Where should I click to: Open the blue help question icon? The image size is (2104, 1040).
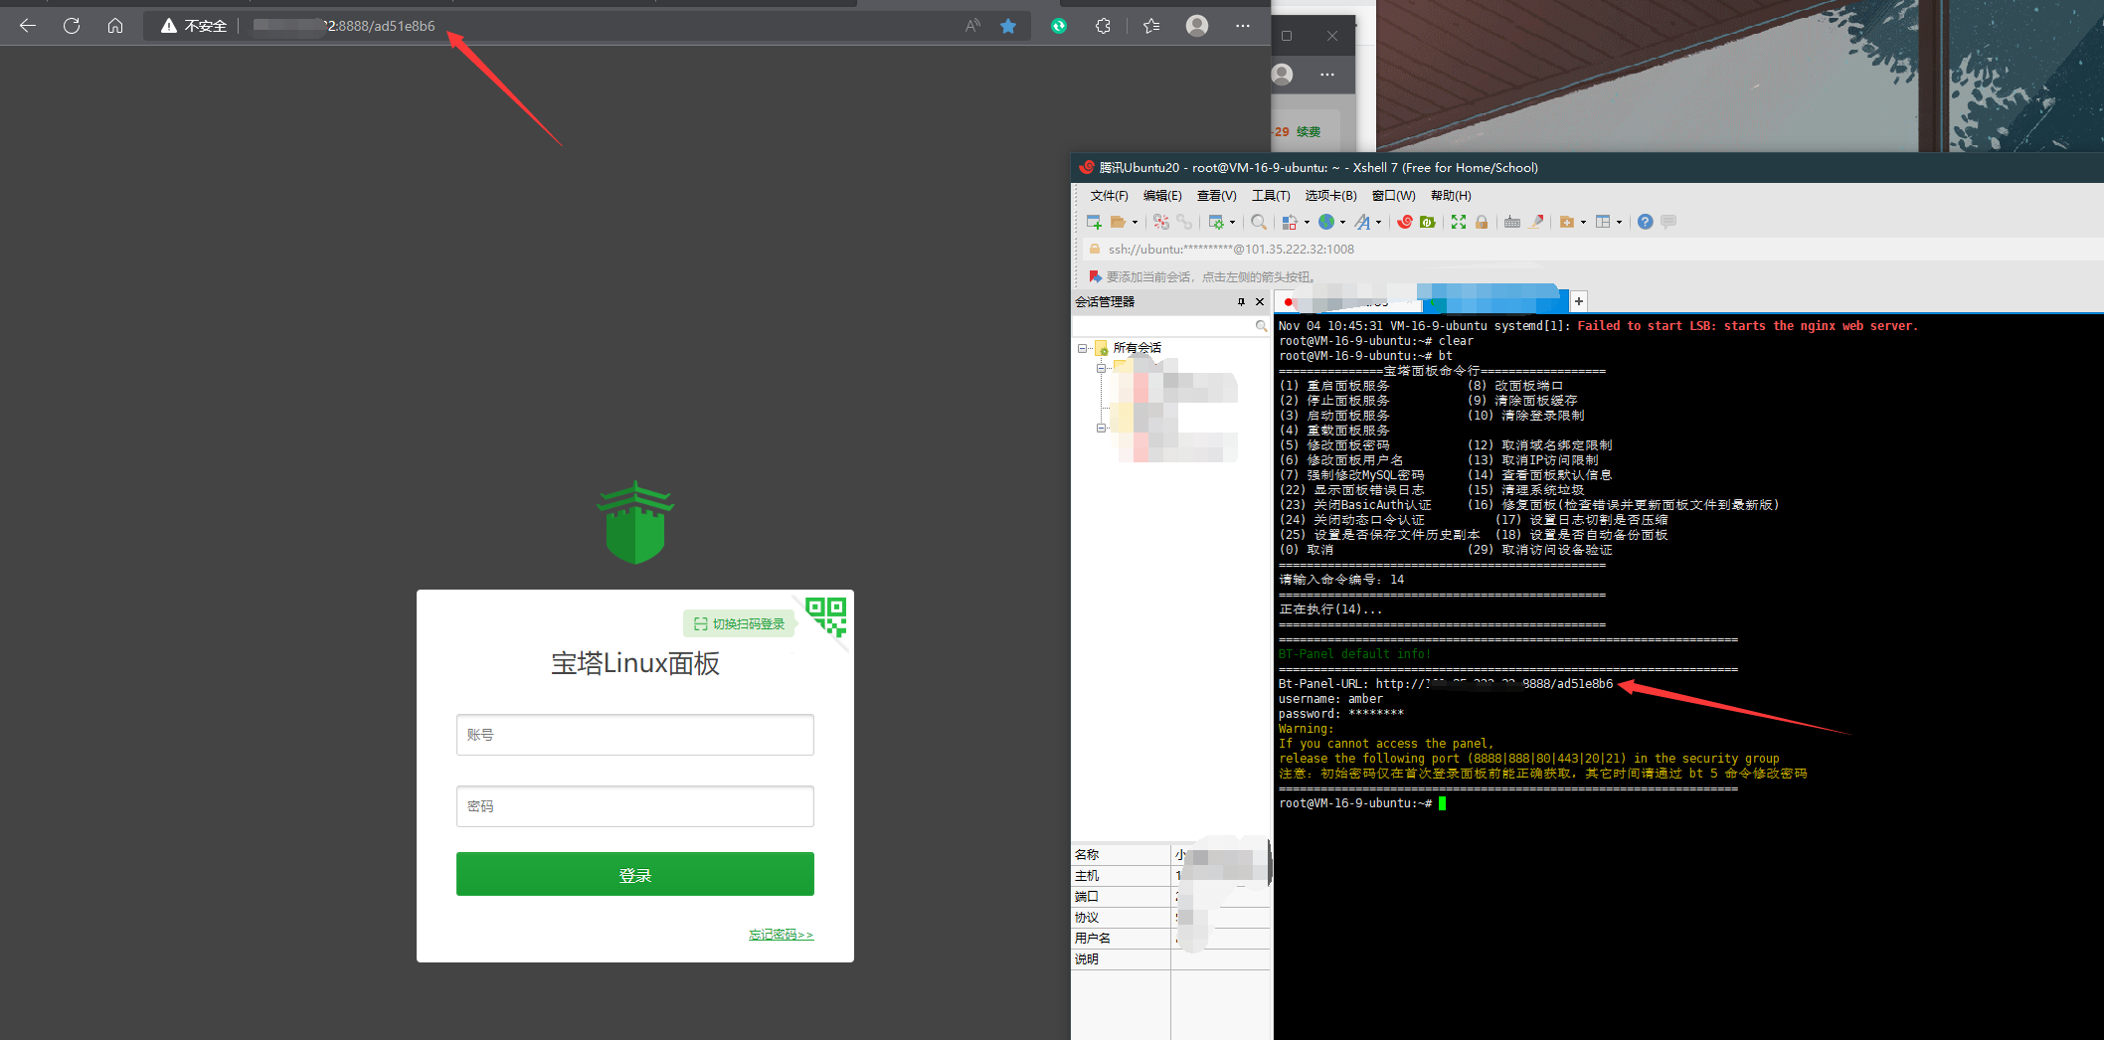point(1646,222)
